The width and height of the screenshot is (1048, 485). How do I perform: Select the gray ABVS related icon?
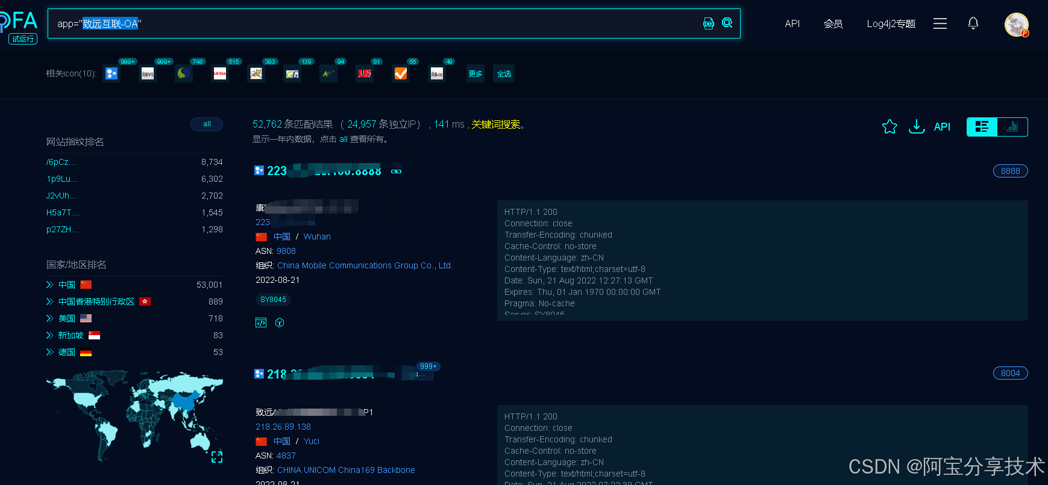click(x=148, y=73)
